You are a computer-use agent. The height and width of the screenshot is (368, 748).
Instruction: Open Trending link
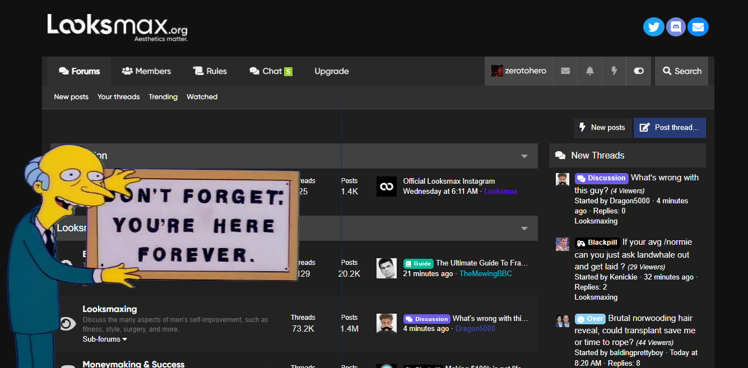click(163, 97)
